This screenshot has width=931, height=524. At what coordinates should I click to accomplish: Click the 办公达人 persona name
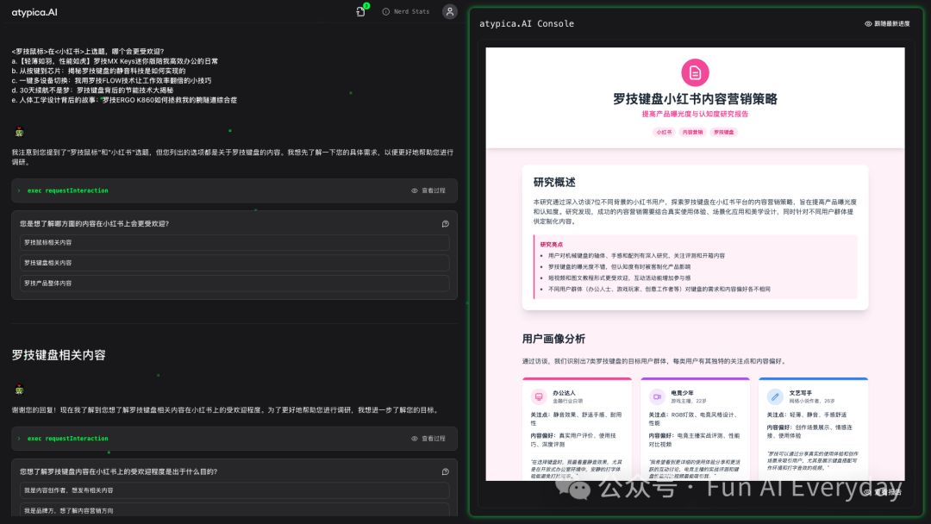564,393
